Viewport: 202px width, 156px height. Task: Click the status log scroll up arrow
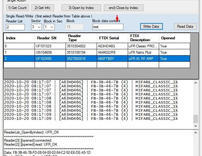195,133
